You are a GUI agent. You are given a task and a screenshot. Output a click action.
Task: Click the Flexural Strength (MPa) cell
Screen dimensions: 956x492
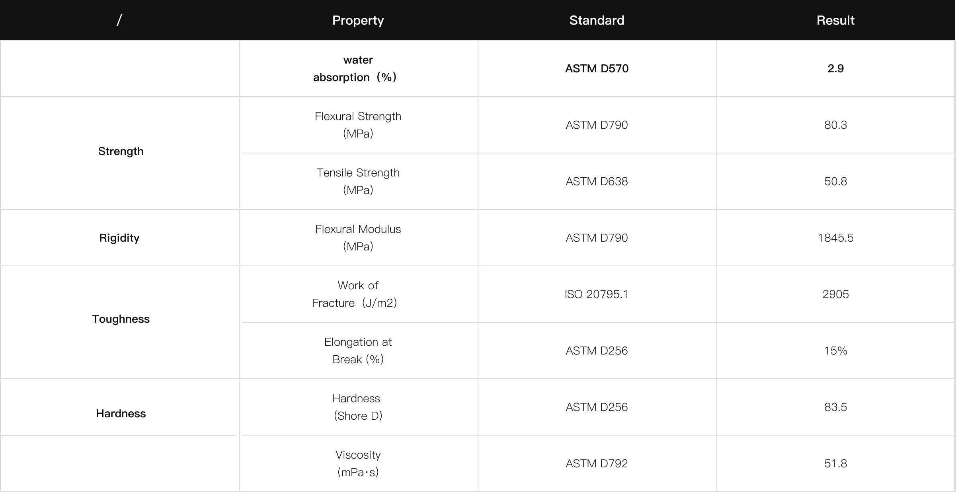click(x=358, y=125)
